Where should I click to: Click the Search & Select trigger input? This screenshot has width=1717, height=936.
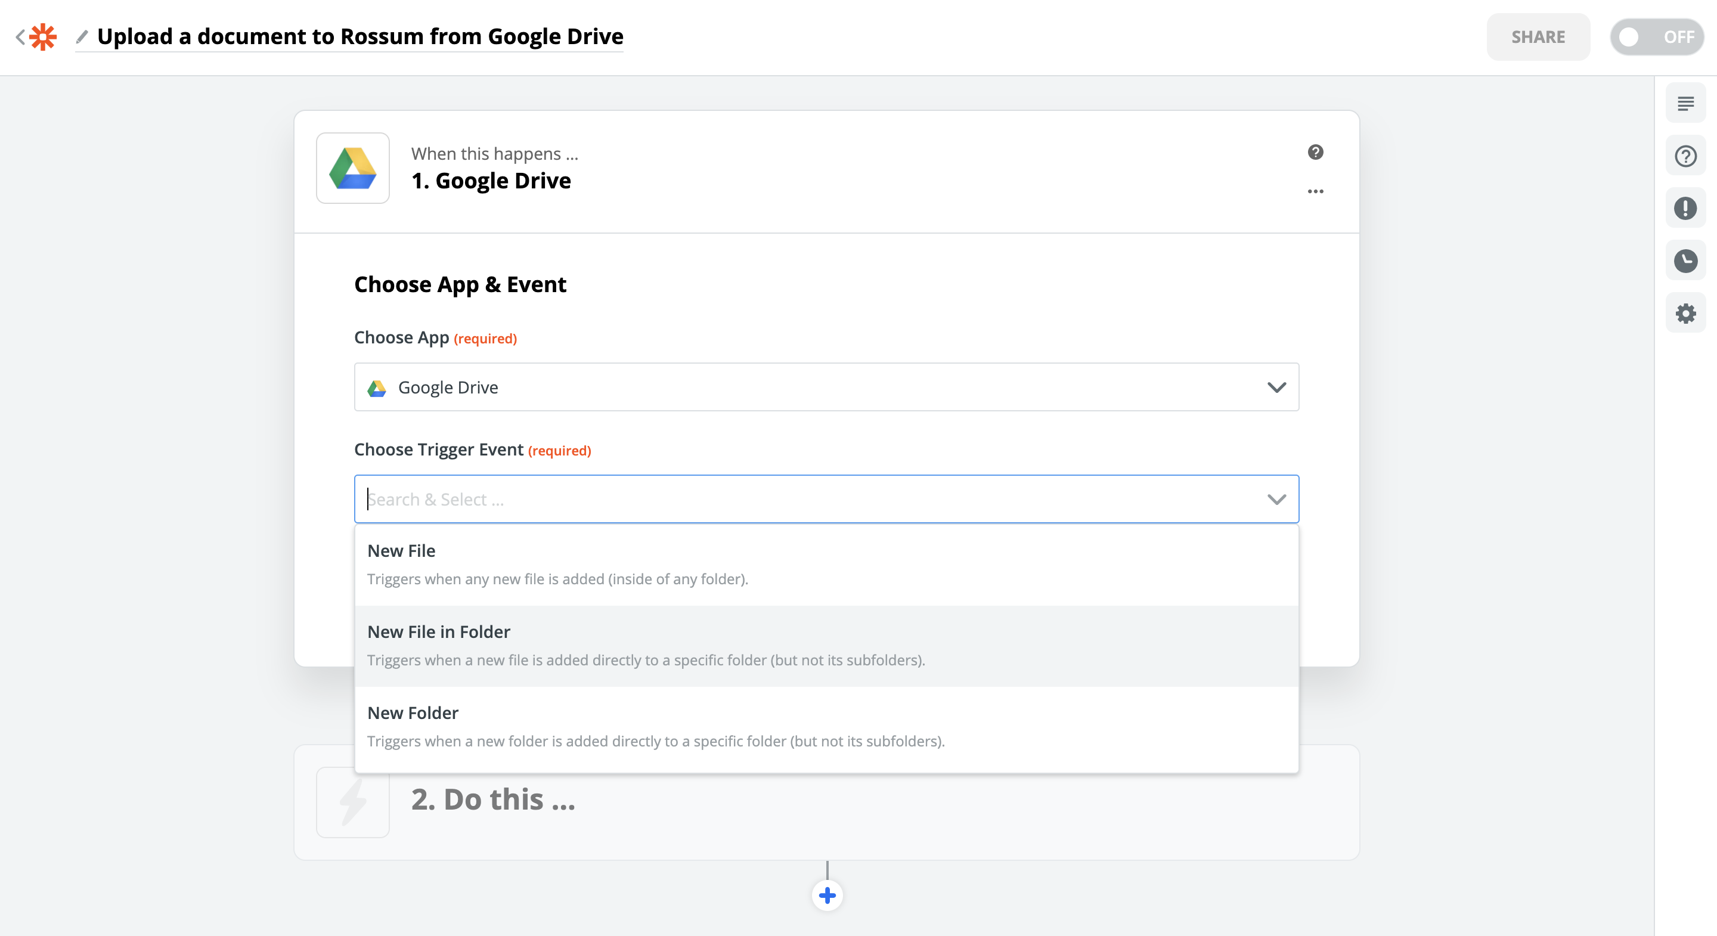[x=800, y=500]
